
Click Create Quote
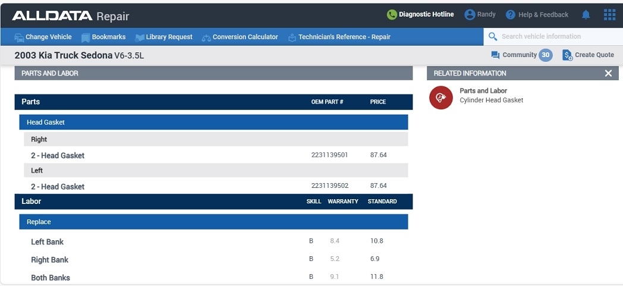[594, 55]
